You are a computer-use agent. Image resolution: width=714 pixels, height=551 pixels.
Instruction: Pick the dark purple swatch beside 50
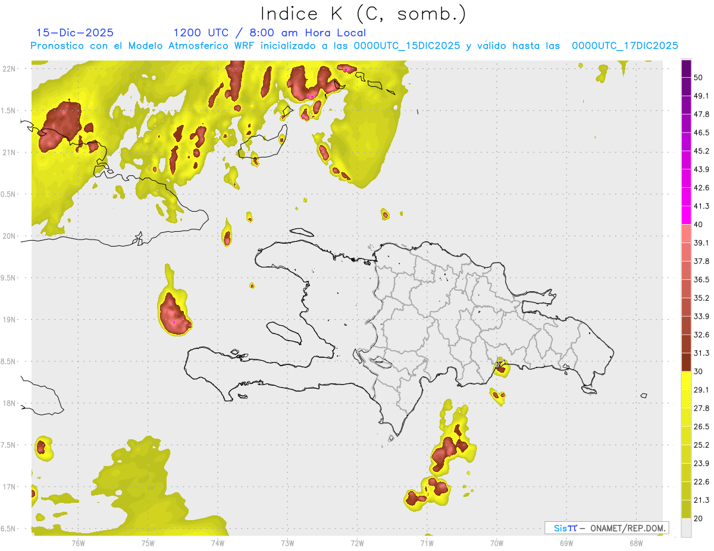pyautogui.click(x=686, y=69)
